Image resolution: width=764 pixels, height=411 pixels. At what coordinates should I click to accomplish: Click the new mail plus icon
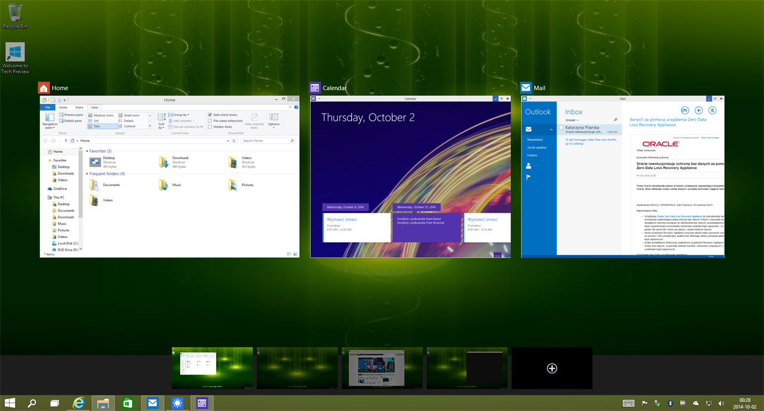[698, 110]
